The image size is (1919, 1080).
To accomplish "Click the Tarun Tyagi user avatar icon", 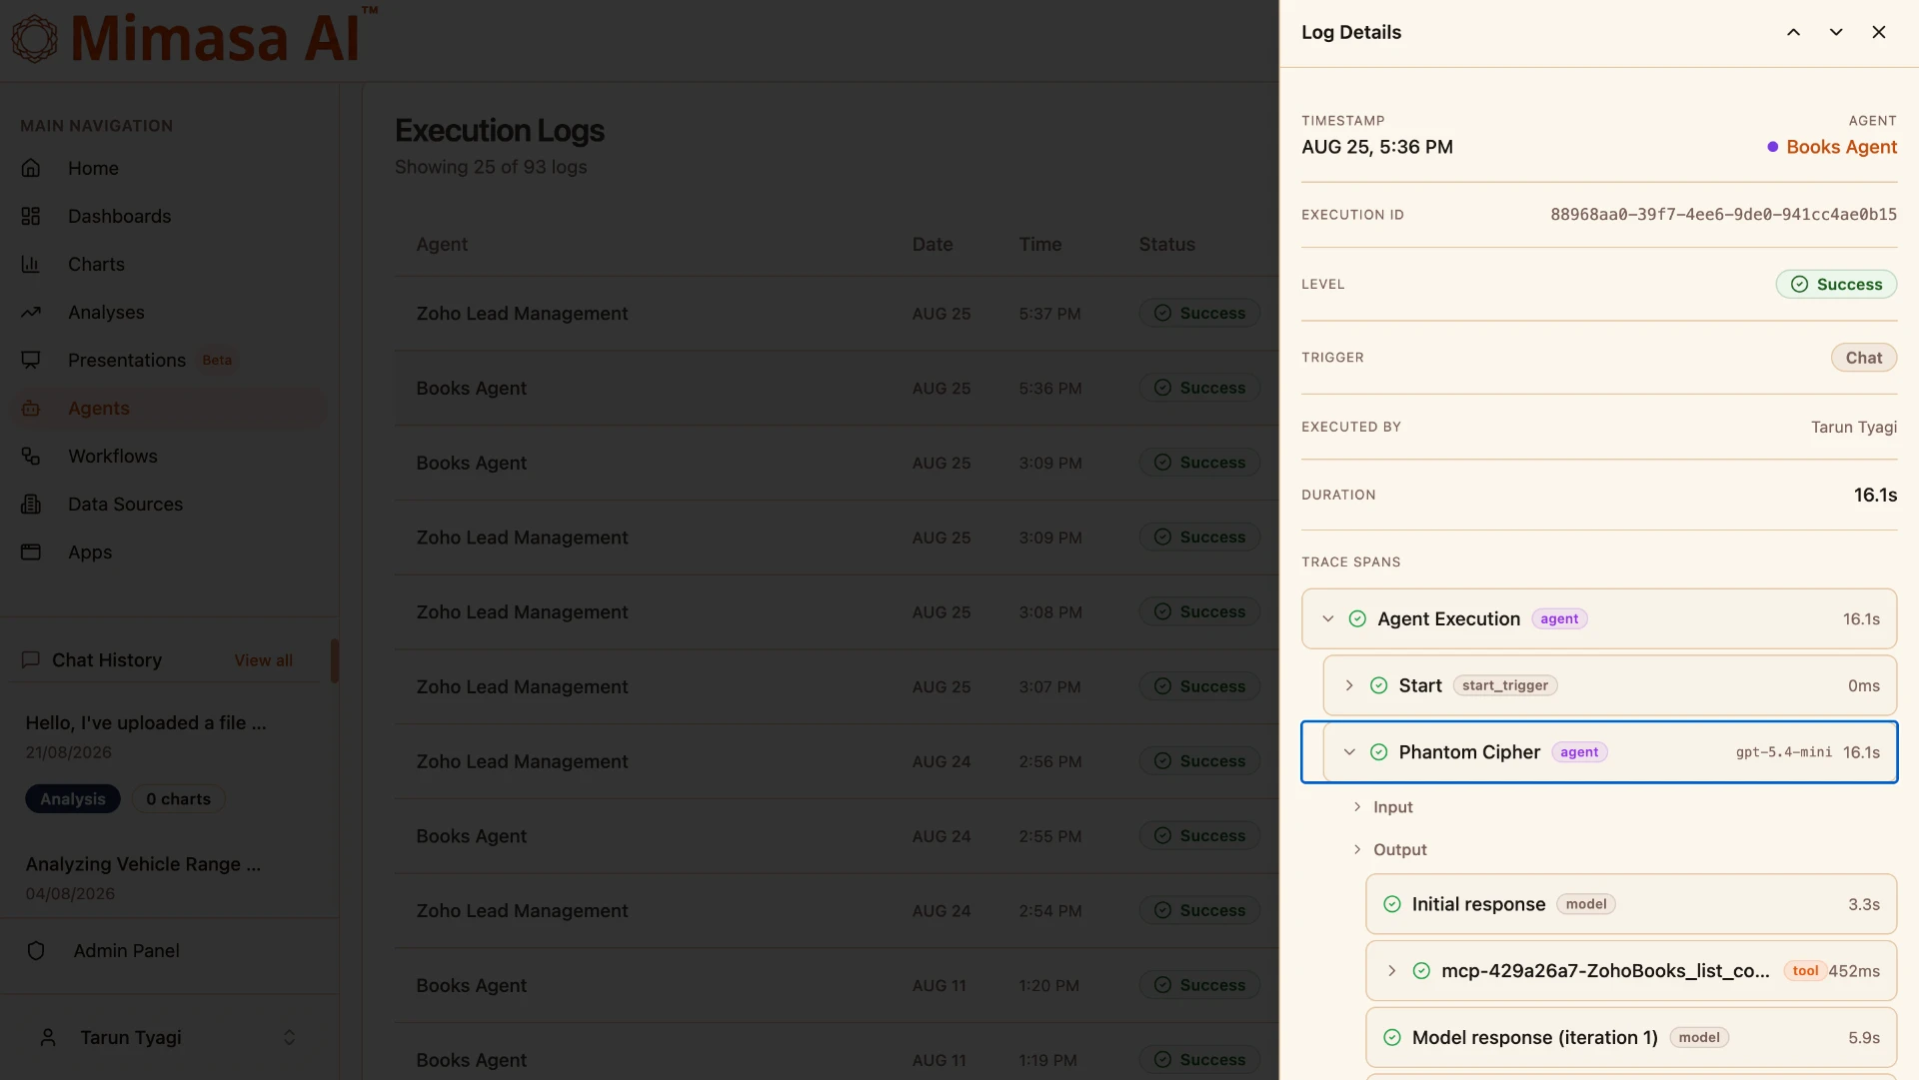I will coord(48,1037).
